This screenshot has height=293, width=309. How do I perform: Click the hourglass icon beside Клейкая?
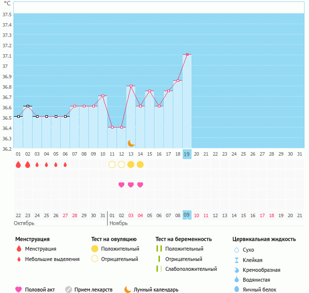236,260
